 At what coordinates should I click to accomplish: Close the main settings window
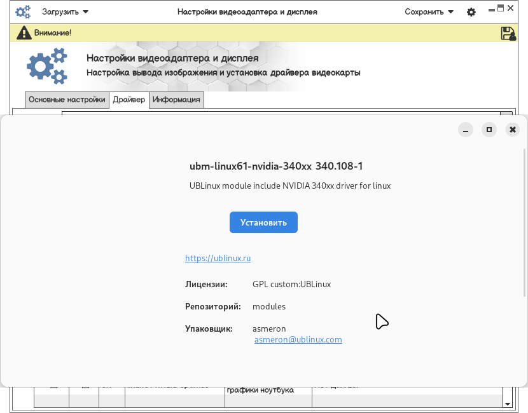click(510, 8)
